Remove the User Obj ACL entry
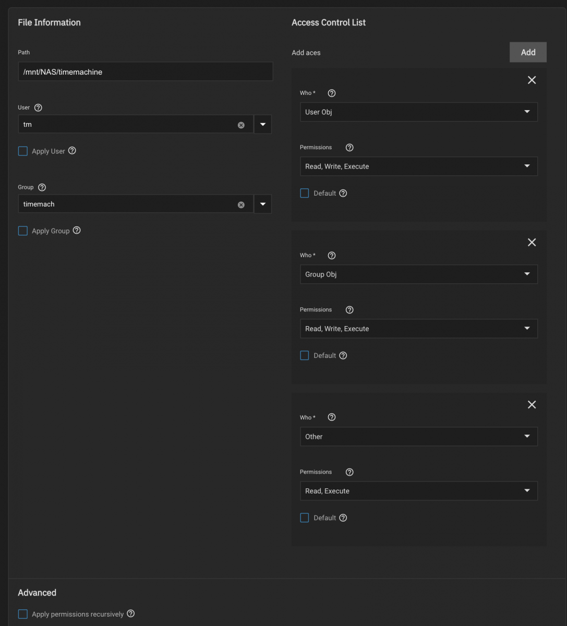Screen dimensions: 567x626 (x=532, y=80)
